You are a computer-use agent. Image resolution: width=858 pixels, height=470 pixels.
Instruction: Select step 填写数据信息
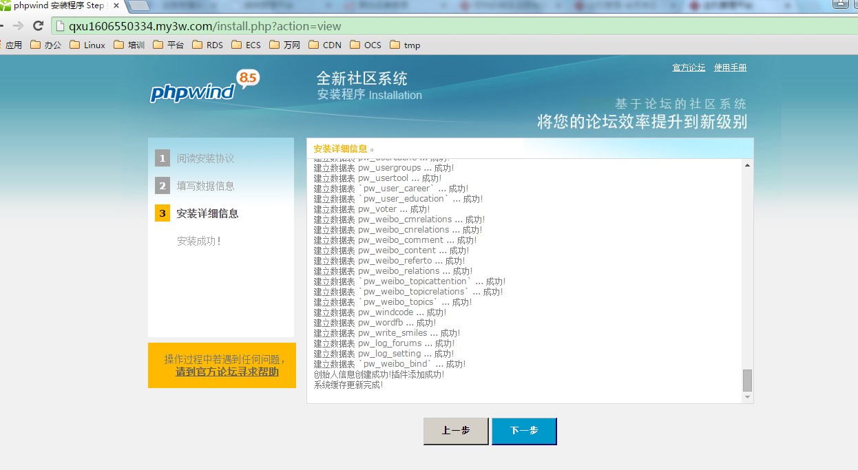tap(205, 186)
